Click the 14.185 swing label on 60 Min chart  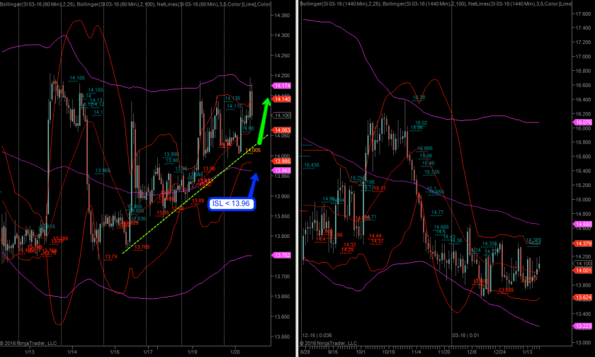click(x=77, y=78)
